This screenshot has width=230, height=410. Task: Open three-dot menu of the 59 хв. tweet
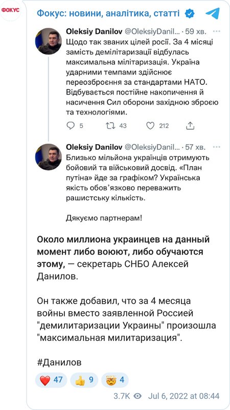(217, 32)
